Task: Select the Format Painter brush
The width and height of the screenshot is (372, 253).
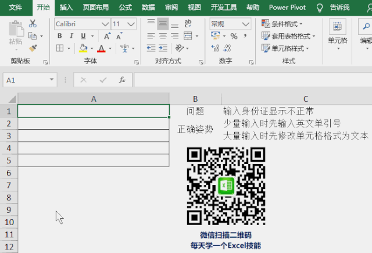Action: tap(33, 48)
